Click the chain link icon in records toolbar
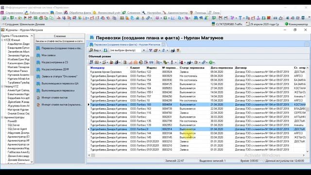311x175 pixels. (x=204, y=62)
